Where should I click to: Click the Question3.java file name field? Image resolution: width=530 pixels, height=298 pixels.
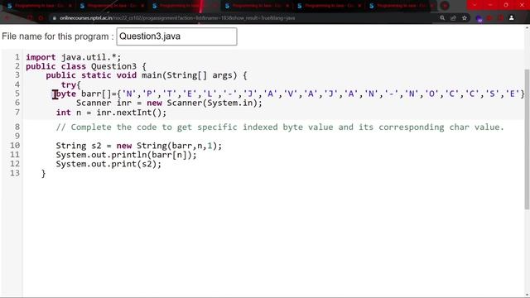(176, 36)
